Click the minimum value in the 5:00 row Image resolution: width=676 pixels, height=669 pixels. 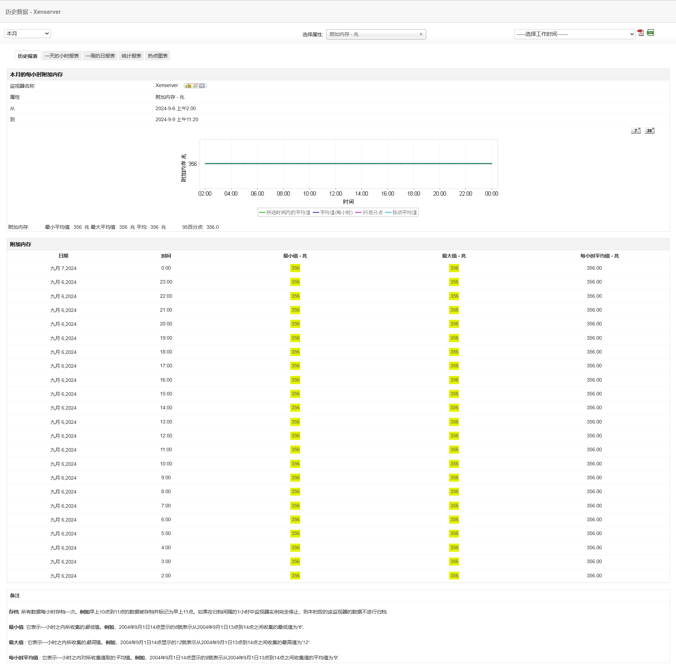(295, 533)
